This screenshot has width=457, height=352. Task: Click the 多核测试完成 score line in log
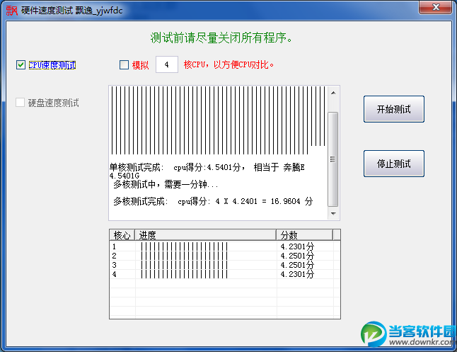(213, 201)
